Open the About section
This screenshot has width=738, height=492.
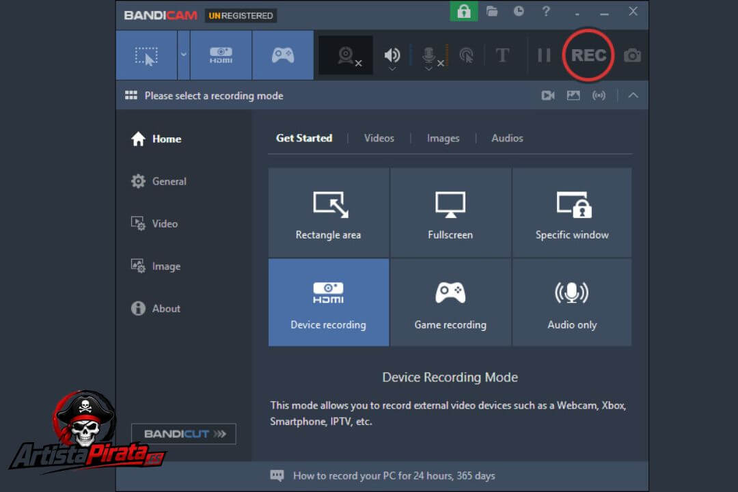click(x=156, y=308)
